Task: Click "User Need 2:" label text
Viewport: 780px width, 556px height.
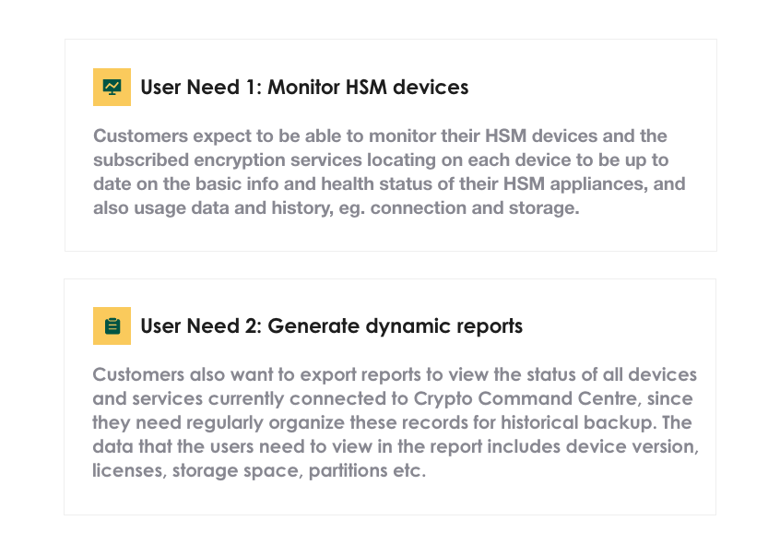Action: click(x=201, y=326)
